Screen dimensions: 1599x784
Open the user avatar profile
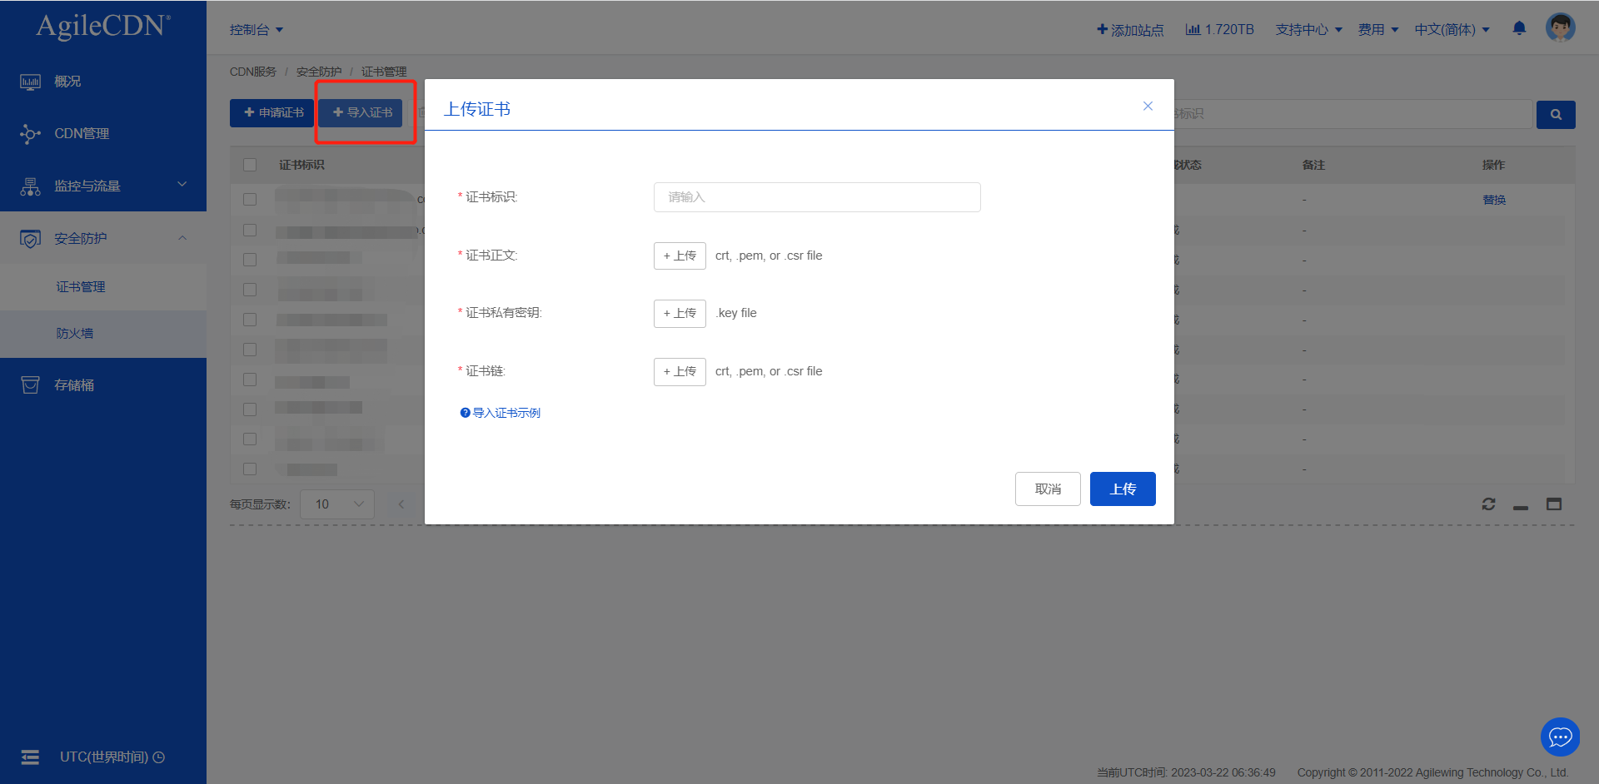tap(1560, 27)
